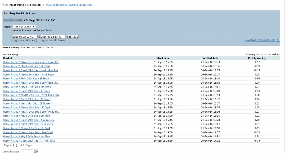The image size is (285, 153).
Task: Click the Get P & L button
Action: click(73, 37)
